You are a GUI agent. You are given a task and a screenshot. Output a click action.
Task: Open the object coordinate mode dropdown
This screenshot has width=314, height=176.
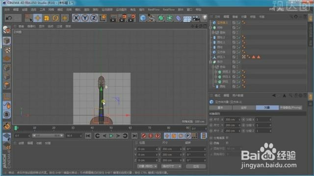tap(147, 166)
